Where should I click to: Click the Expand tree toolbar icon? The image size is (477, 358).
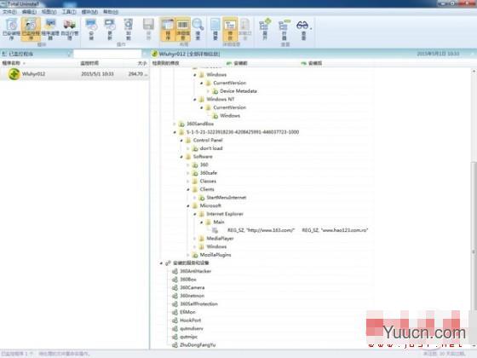(x=265, y=29)
